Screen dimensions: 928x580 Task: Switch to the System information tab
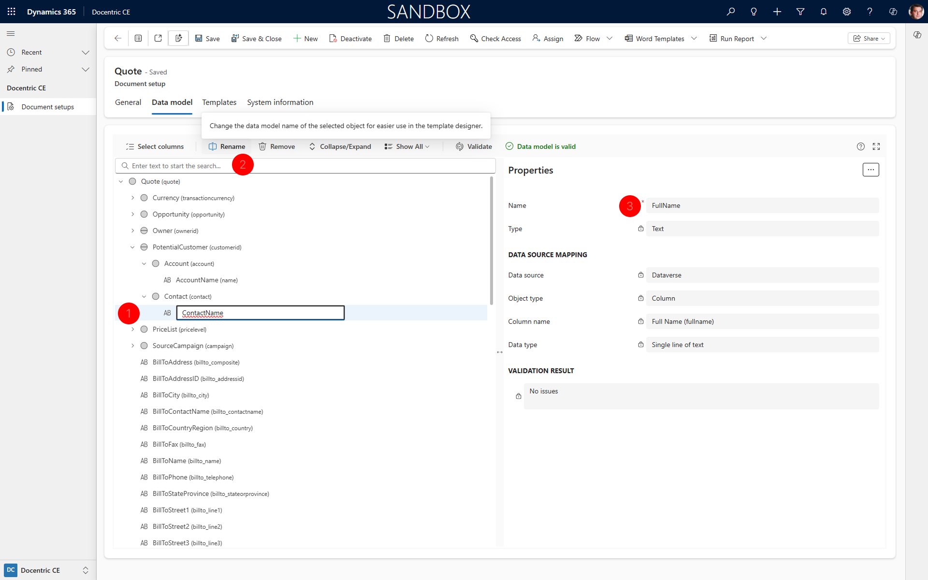point(280,102)
